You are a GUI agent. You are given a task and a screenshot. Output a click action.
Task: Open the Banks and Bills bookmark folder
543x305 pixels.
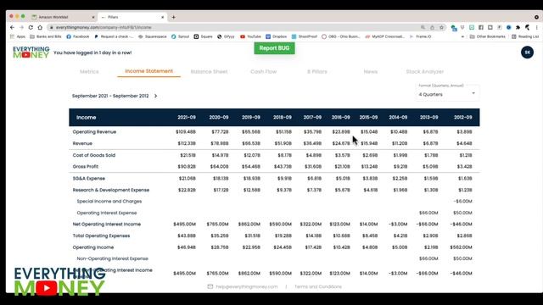(x=46, y=36)
